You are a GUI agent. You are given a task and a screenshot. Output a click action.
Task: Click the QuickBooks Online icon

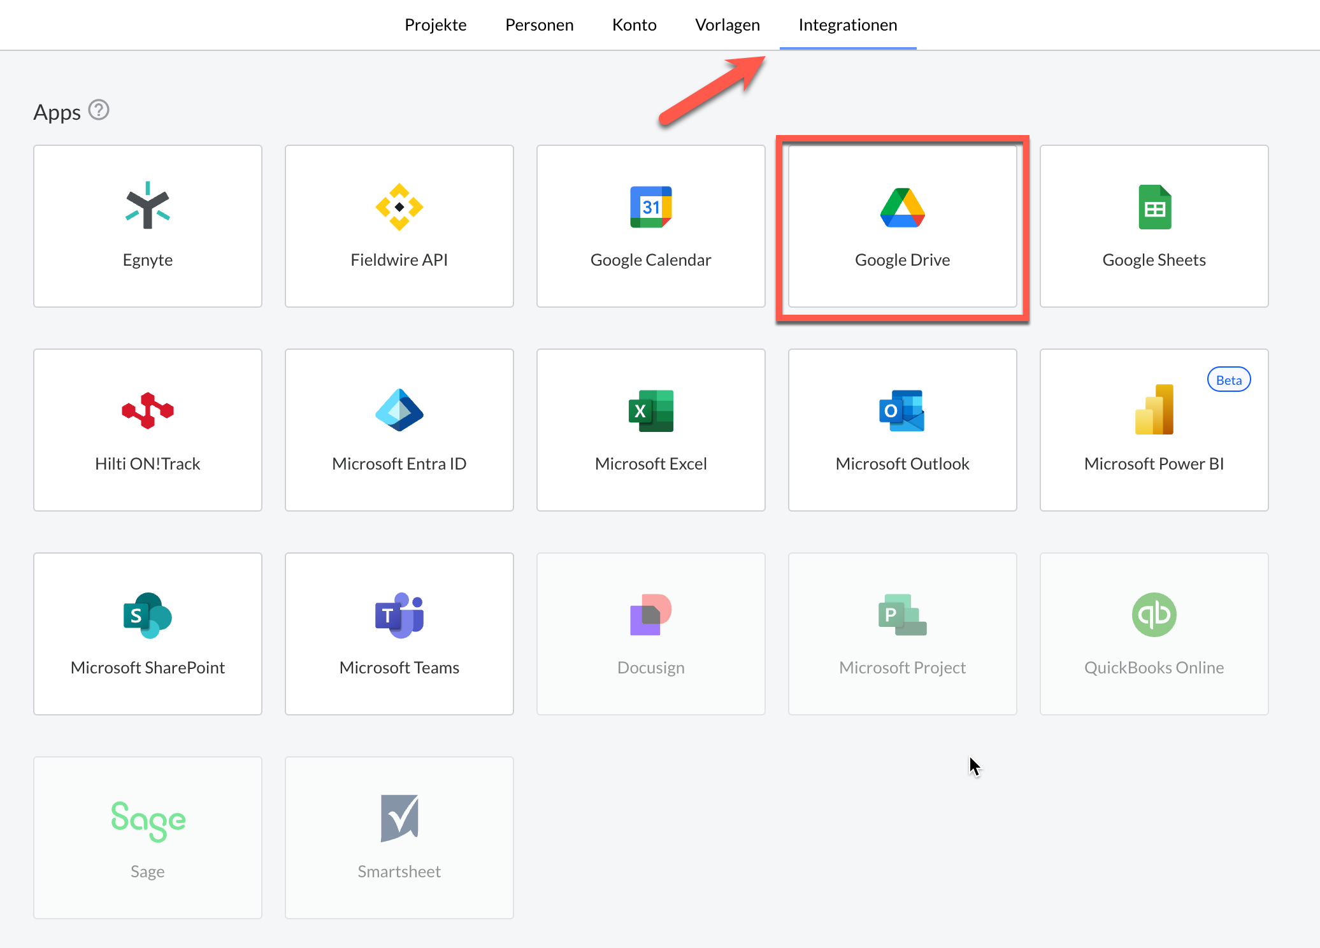pyautogui.click(x=1154, y=615)
